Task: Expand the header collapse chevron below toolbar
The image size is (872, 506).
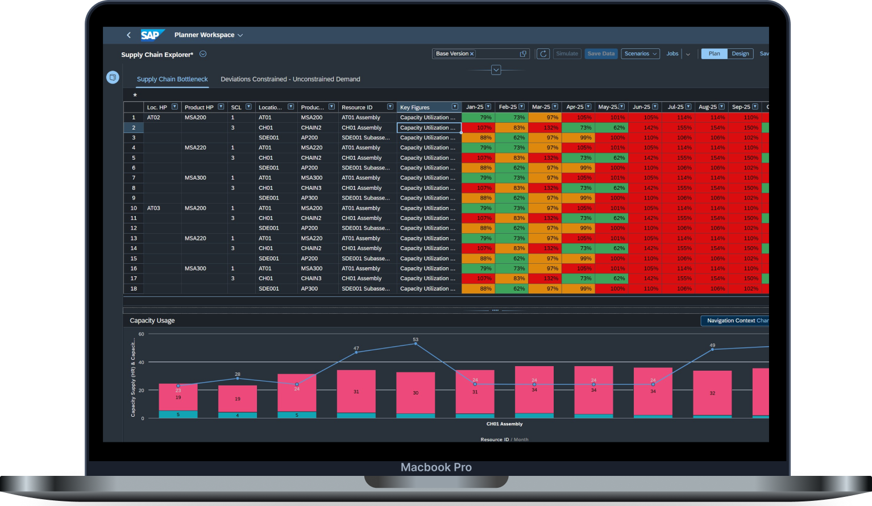Action: point(496,70)
